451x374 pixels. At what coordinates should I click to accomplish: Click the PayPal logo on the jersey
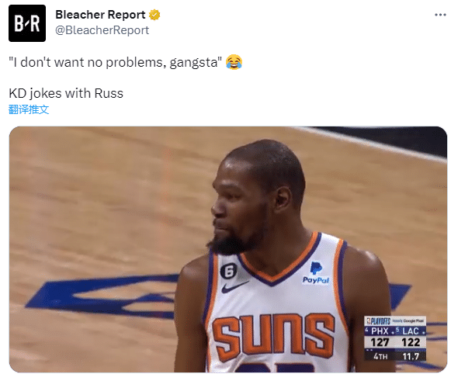(x=316, y=272)
